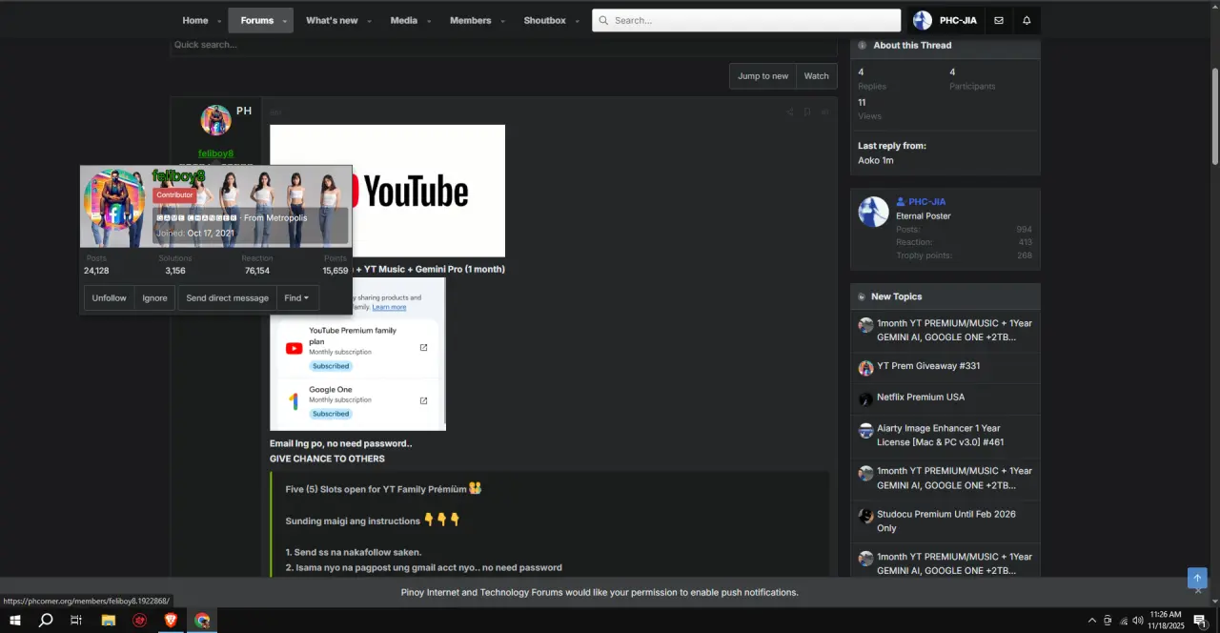Click Send direct message

[227, 298]
